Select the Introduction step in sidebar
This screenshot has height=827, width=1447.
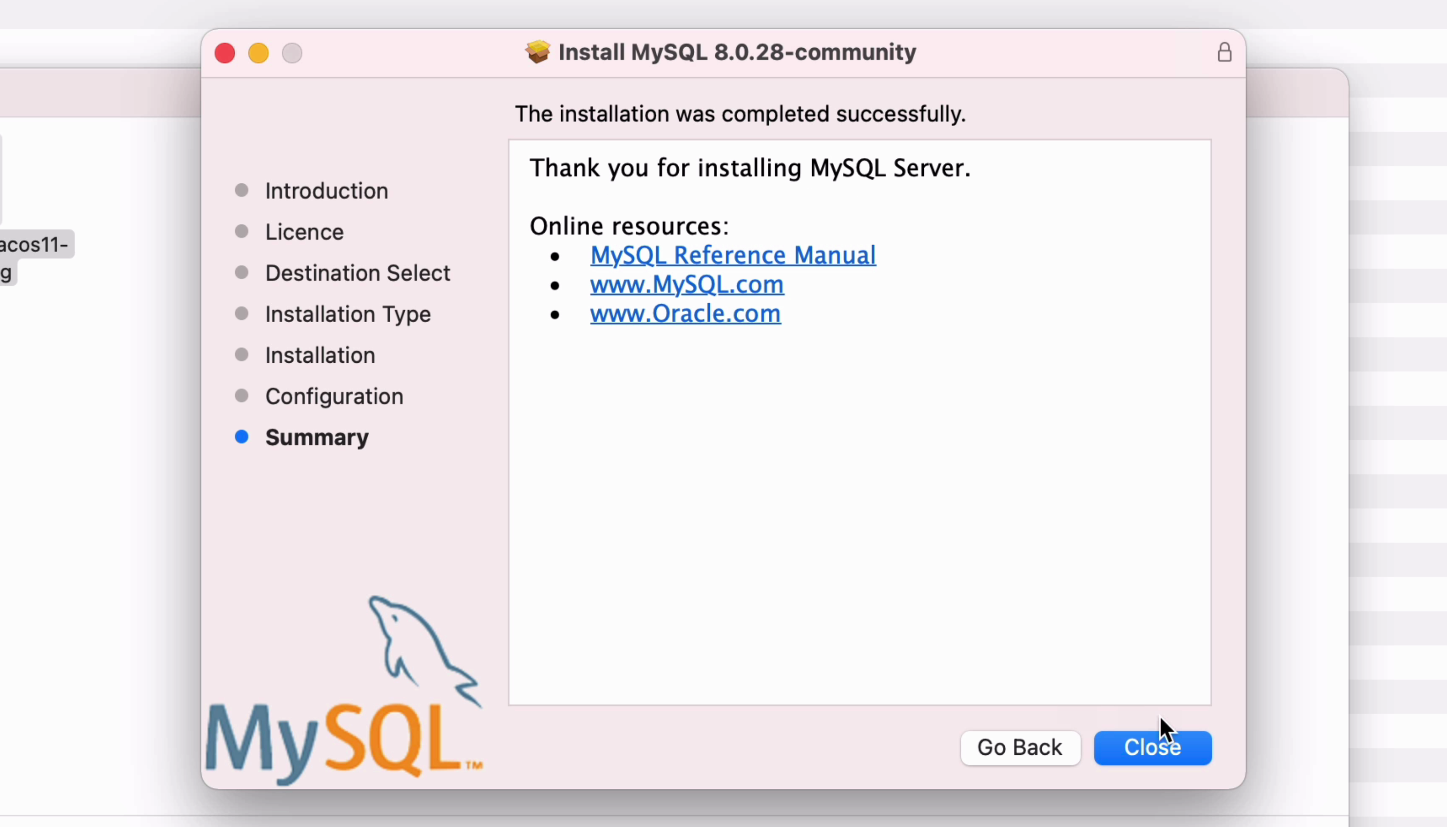[x=326, y=191]
